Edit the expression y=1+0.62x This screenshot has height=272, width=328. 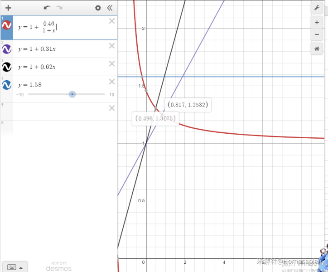click(37, 67)
